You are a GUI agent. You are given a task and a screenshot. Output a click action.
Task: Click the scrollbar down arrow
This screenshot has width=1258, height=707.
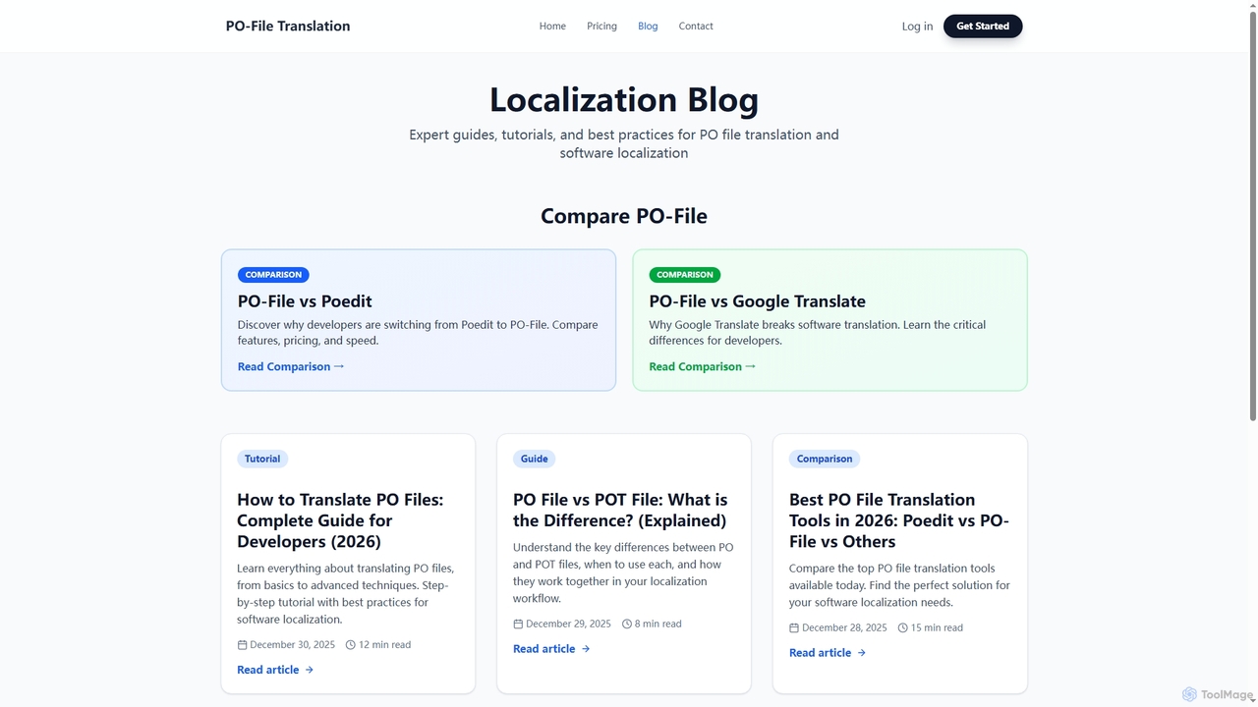coord(1251,700)
